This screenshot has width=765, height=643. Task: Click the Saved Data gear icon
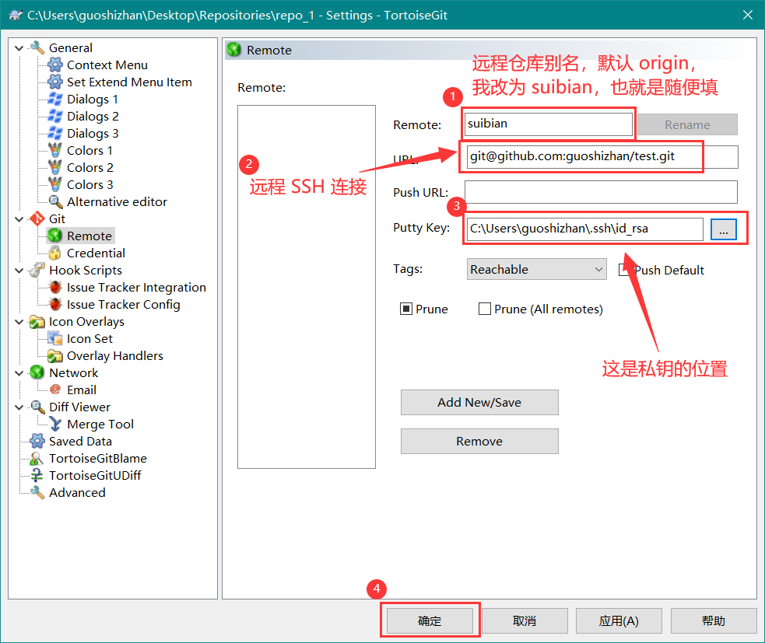pyautogui.click(x=37, y=442)
